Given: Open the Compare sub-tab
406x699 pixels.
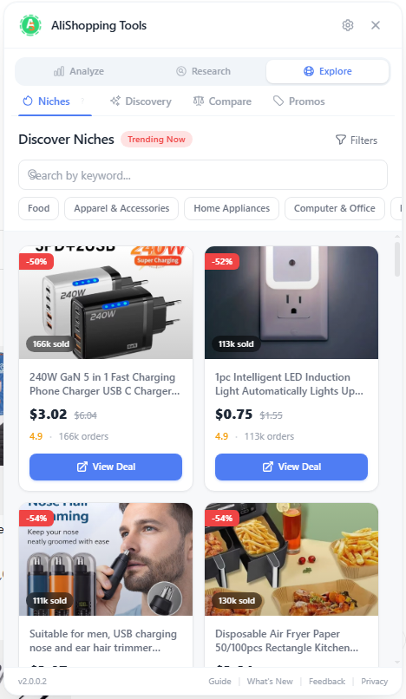Looking at the screenshot, I should [x=222, y=101].
